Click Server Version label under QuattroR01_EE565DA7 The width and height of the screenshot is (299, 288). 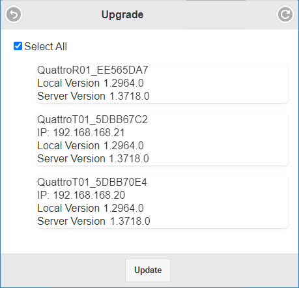(x=71, y=96)
